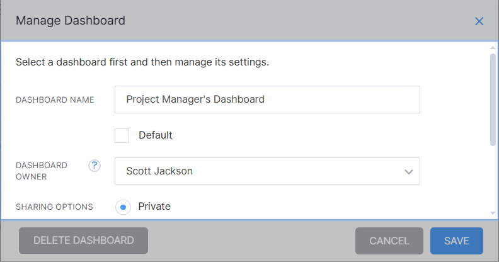This screenshot has width=499, height=262.
Task: Click the scroll down arrow of dialog
Action: point(493,213)
